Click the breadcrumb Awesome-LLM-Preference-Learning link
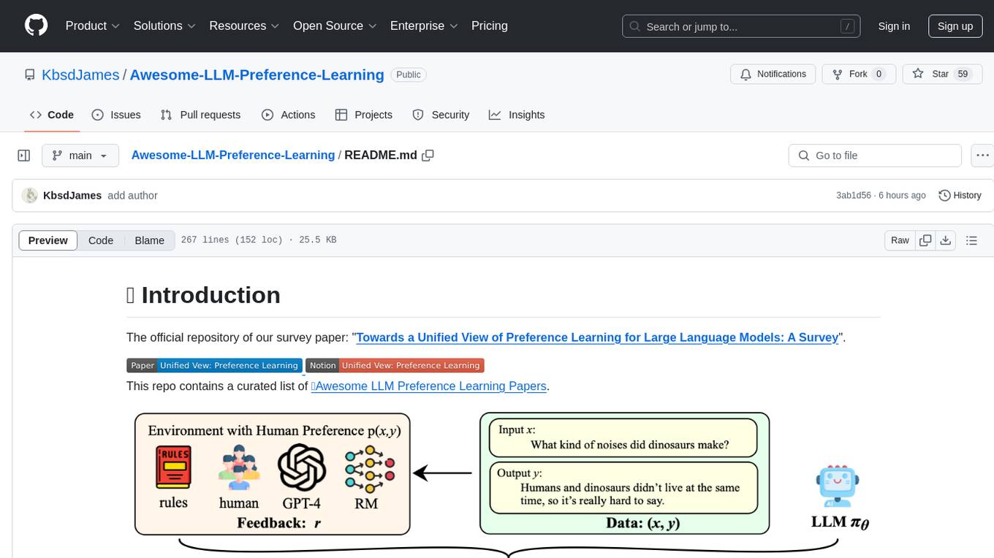The width and height of the screenshot is (994, 558). 232,155
